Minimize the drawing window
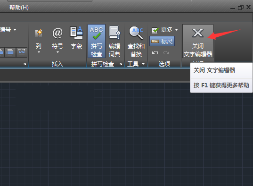This screenshot has height=186, width=253. (233, 8)
